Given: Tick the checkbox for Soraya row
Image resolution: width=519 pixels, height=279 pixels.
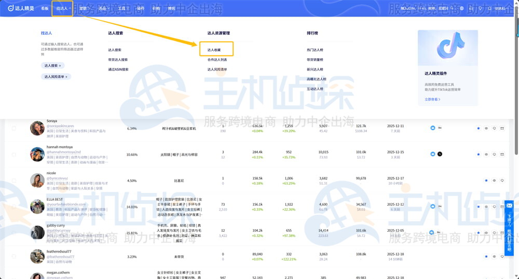Looking at the screenshot, I should pyautogui.click(x=14, y=128).
